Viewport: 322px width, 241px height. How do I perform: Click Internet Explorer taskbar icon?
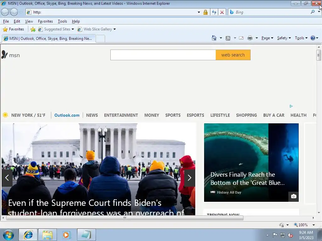[x=28, y=235]
